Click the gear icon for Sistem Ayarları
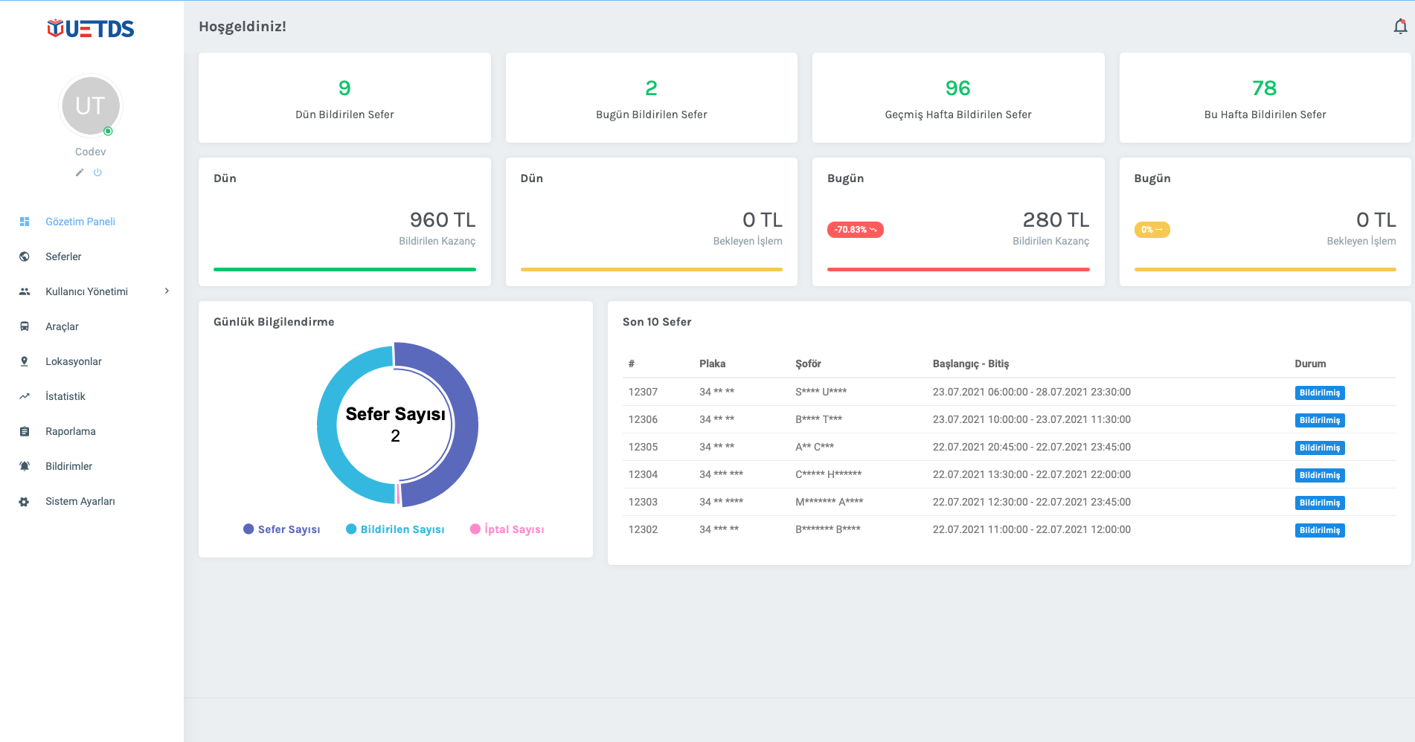The width and height of the screenshot is (1415, 742). pos(25,502)
